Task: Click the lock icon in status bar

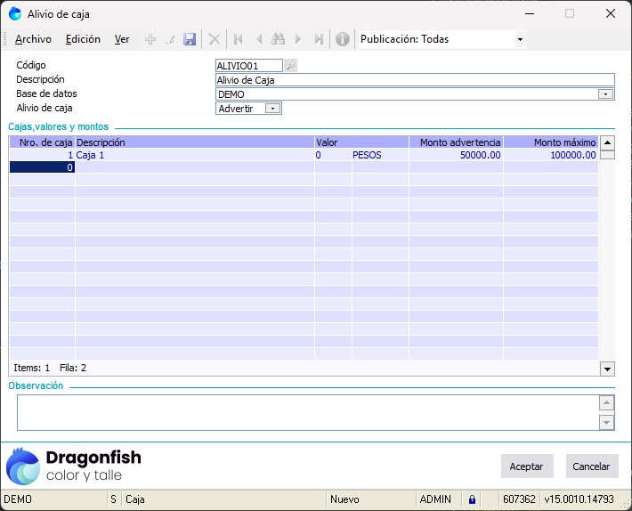Action: click(472, 499)
